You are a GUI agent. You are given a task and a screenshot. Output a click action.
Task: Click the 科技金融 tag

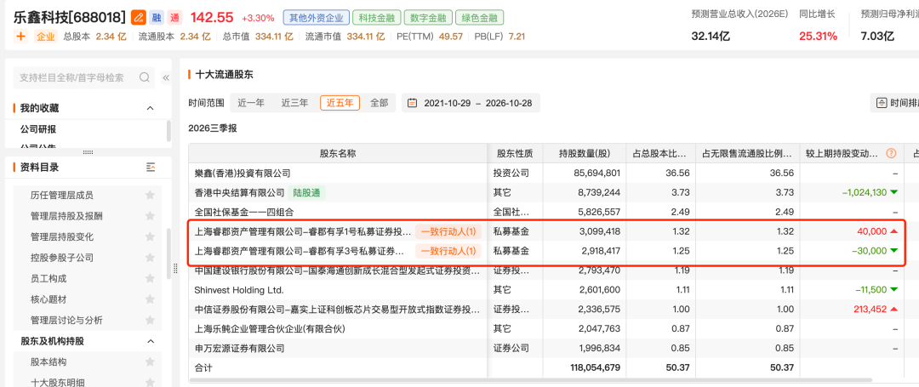click(x=376, y=18)
